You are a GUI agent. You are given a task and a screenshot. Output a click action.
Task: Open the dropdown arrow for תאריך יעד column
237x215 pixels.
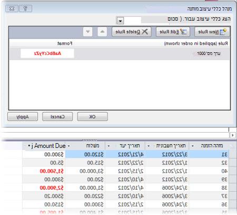tap(108, 146)
